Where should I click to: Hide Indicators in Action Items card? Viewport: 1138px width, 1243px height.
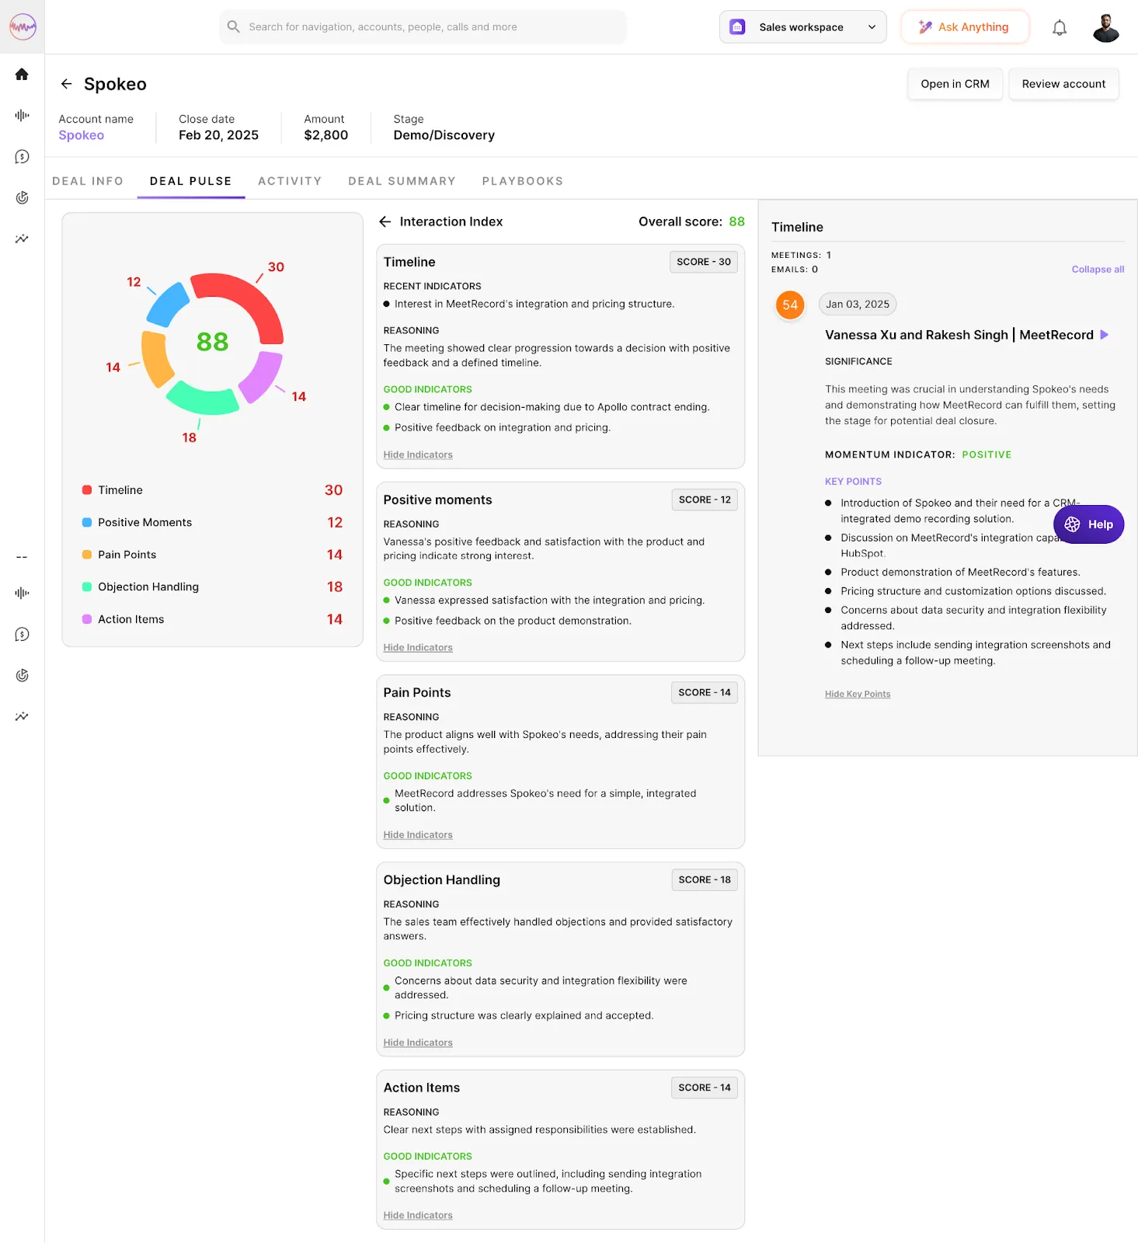[x=418, y=1215]
